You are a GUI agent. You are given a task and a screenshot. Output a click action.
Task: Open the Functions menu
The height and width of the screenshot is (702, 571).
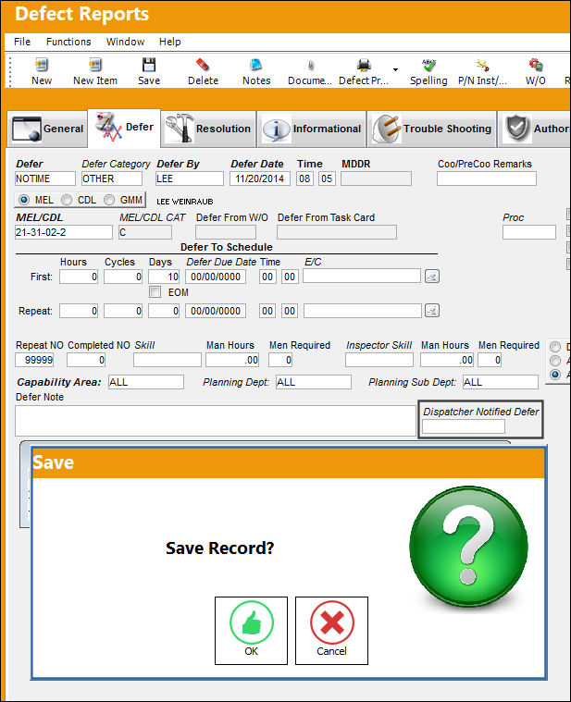coord(68,42)
